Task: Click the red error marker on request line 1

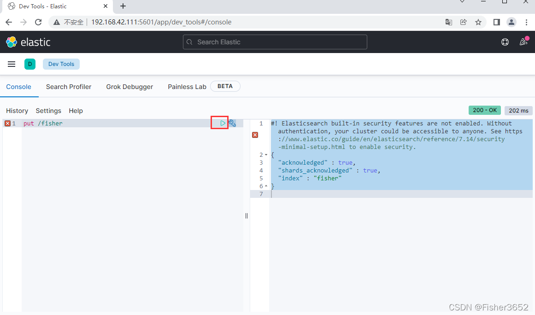Action: point(7,123)
